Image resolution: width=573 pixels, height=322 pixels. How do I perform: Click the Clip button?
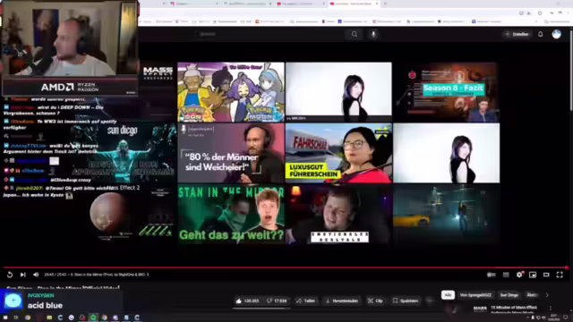[375, 301]
